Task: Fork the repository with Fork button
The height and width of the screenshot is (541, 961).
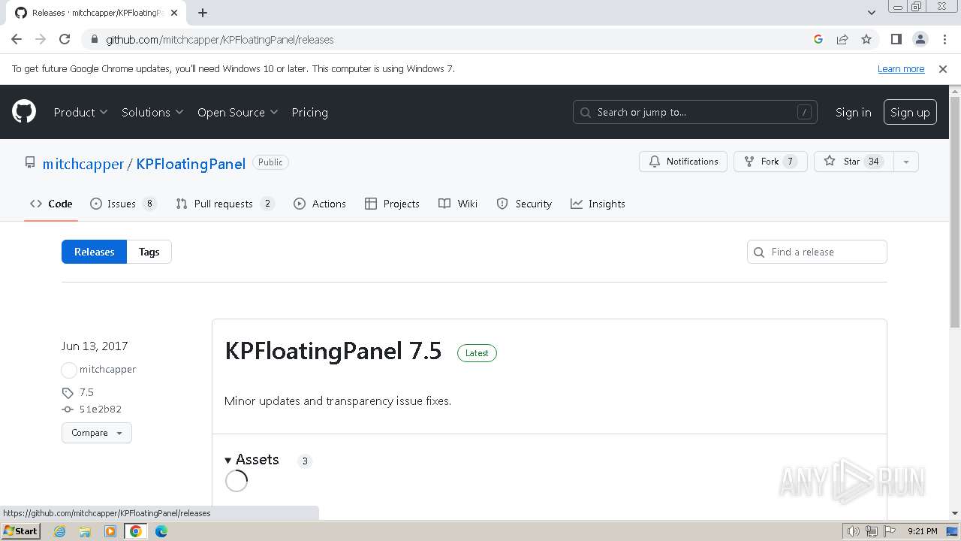Action: coord(770,162)
